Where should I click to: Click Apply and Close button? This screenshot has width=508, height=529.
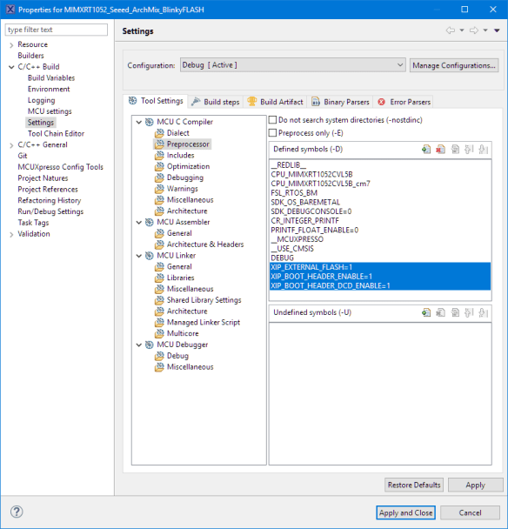click(406, 512)
